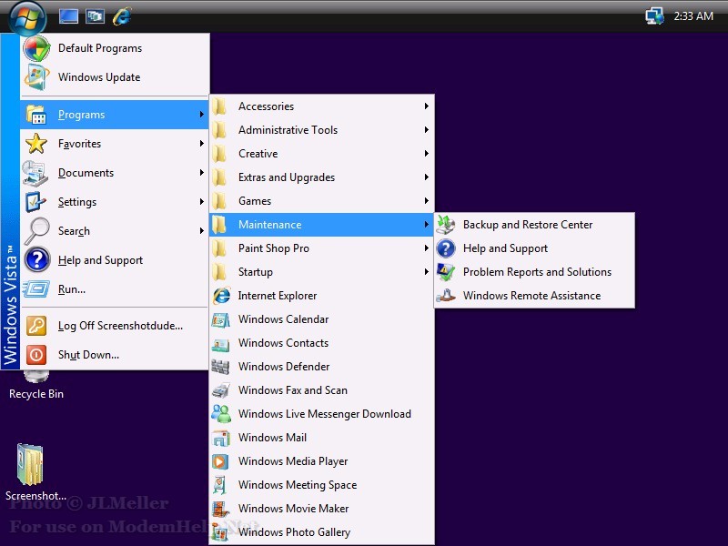Open the Run dialog from the Start menu
This screenshot has width=728, height=546.
pyautogui.click(x=71, y=289)
